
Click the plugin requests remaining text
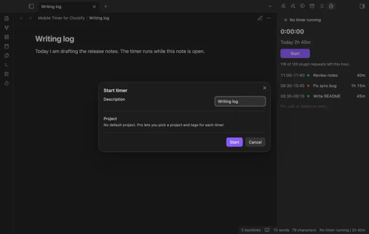pos(315,64)
